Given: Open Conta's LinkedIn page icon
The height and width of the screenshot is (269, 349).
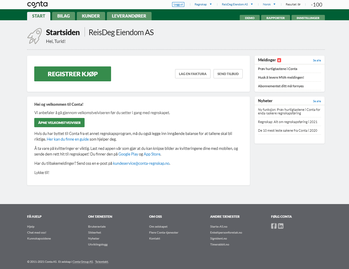Looking at the screenshot, I should coord(281,226).
